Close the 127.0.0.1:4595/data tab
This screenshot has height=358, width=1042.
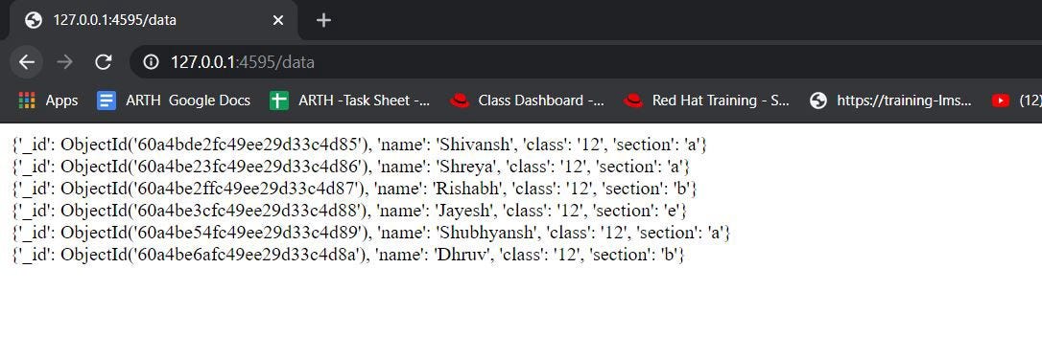click(x=278, y=20)
